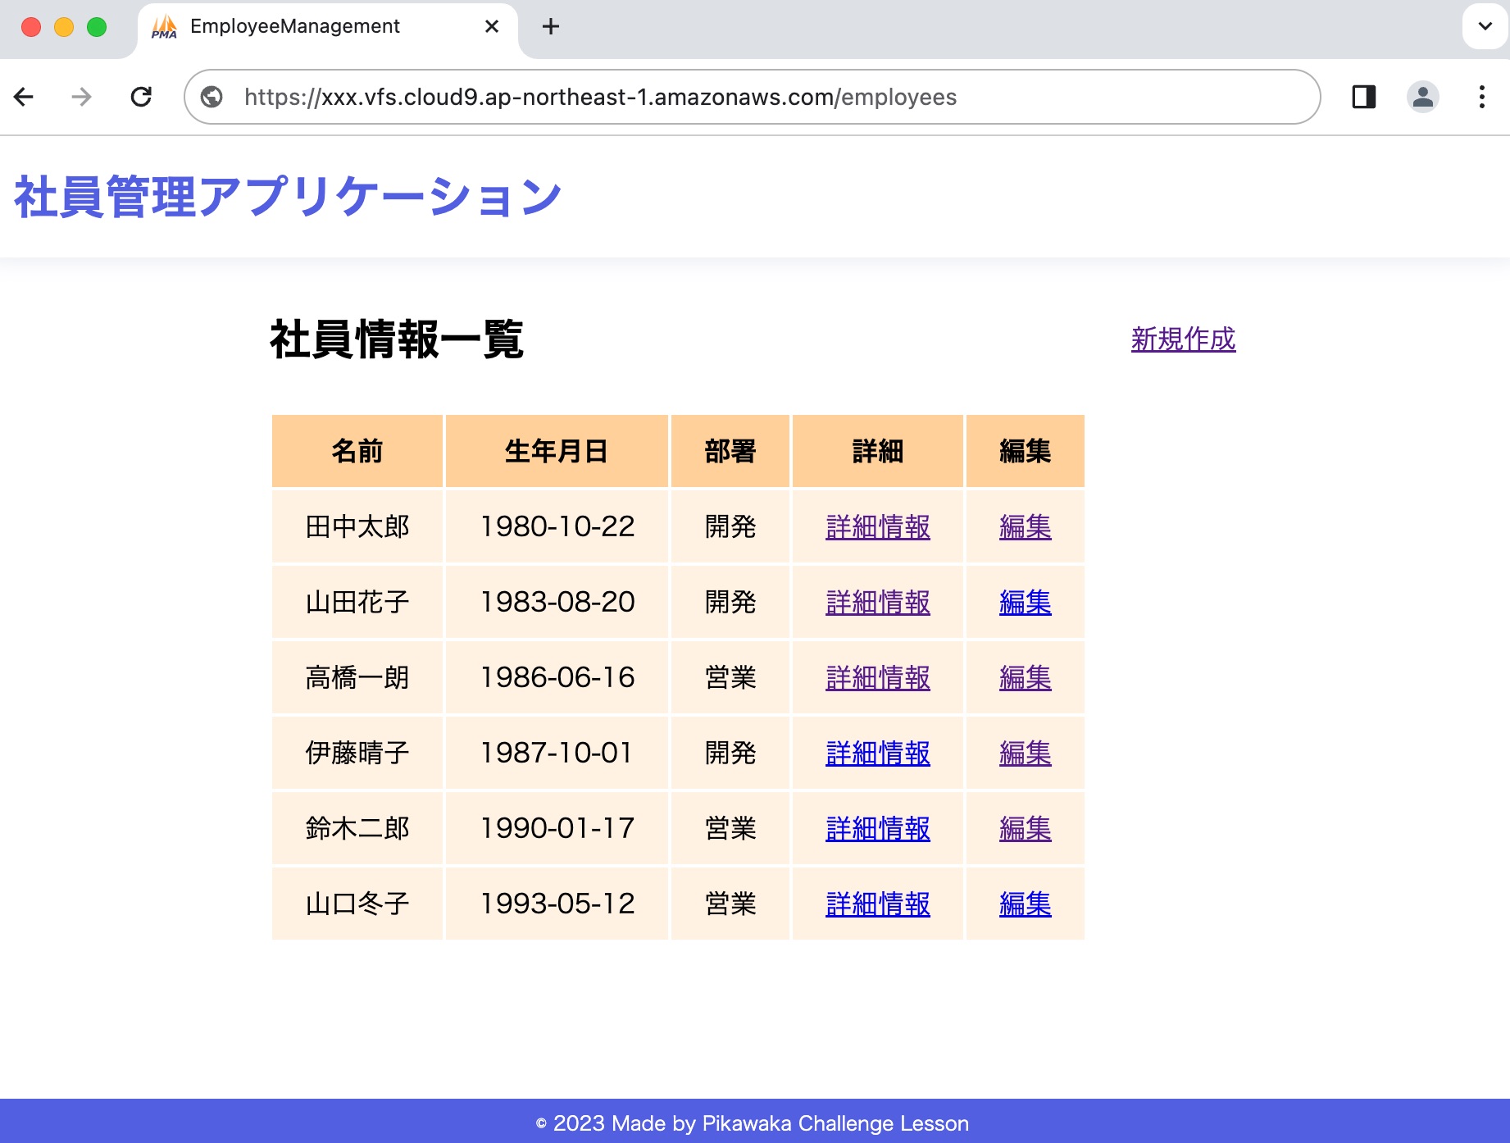
Task: Click 編集 for 山口冬子
Action: 1025,904
